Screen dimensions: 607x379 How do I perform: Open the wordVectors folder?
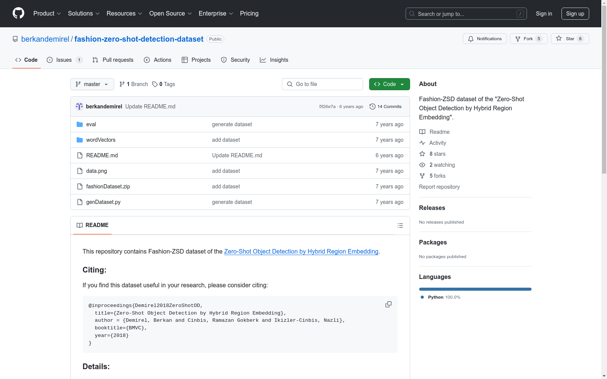[101, 140]
